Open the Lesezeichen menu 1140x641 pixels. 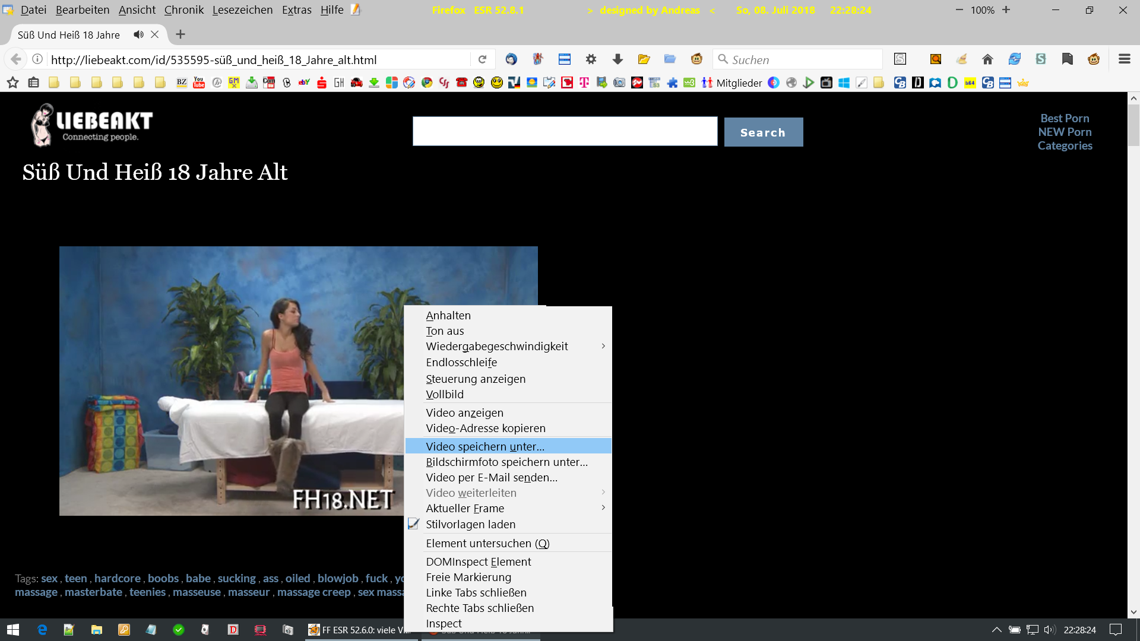click(x=242, y=10)
